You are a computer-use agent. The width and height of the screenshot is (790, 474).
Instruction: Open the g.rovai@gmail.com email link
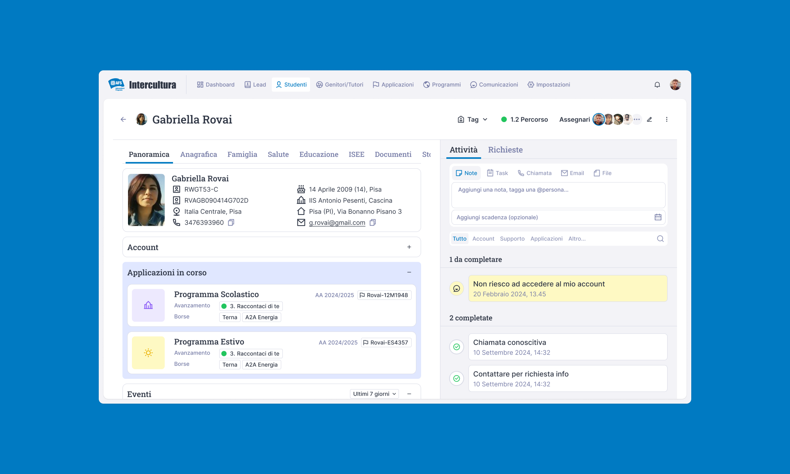tap(337, 222)
